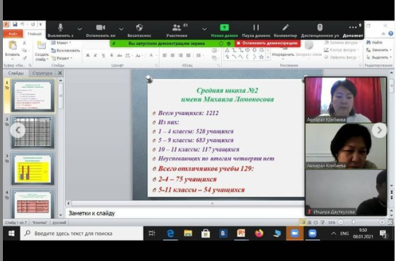
Task: Stop screen sharing with red button
Action: 268,43
